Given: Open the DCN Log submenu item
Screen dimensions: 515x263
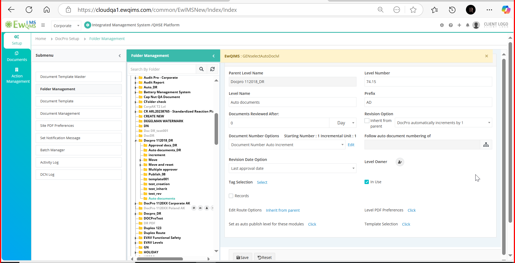Looking at the screenshot, I should pyautogui.click(x=79, y=175).
